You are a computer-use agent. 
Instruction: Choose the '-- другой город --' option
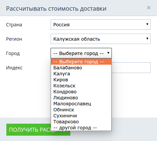tap(81, 128)
